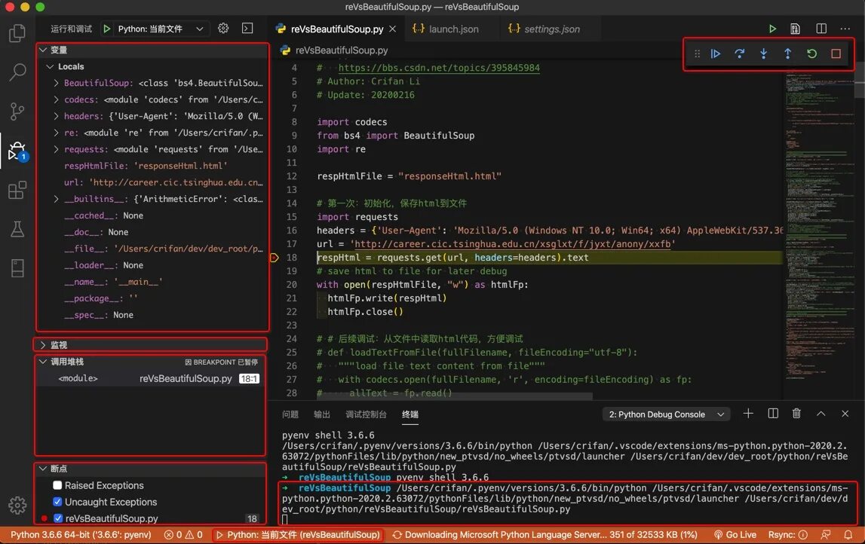Expand the requests variable
Screen dimensions: 865x544
tap(57, 149)
